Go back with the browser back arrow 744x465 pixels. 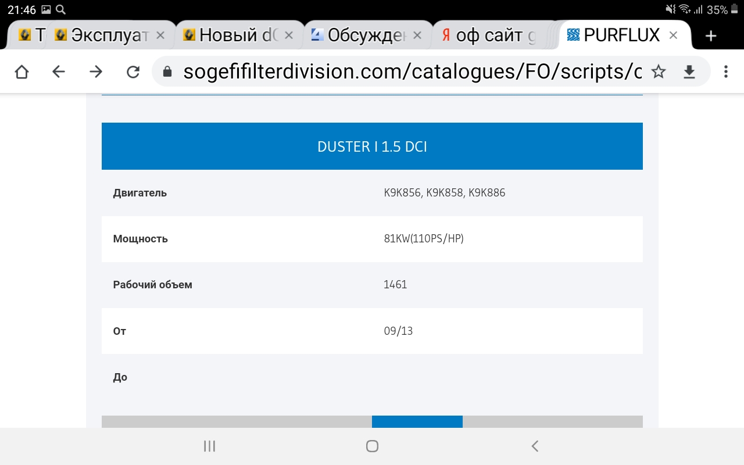pos(59,71)
